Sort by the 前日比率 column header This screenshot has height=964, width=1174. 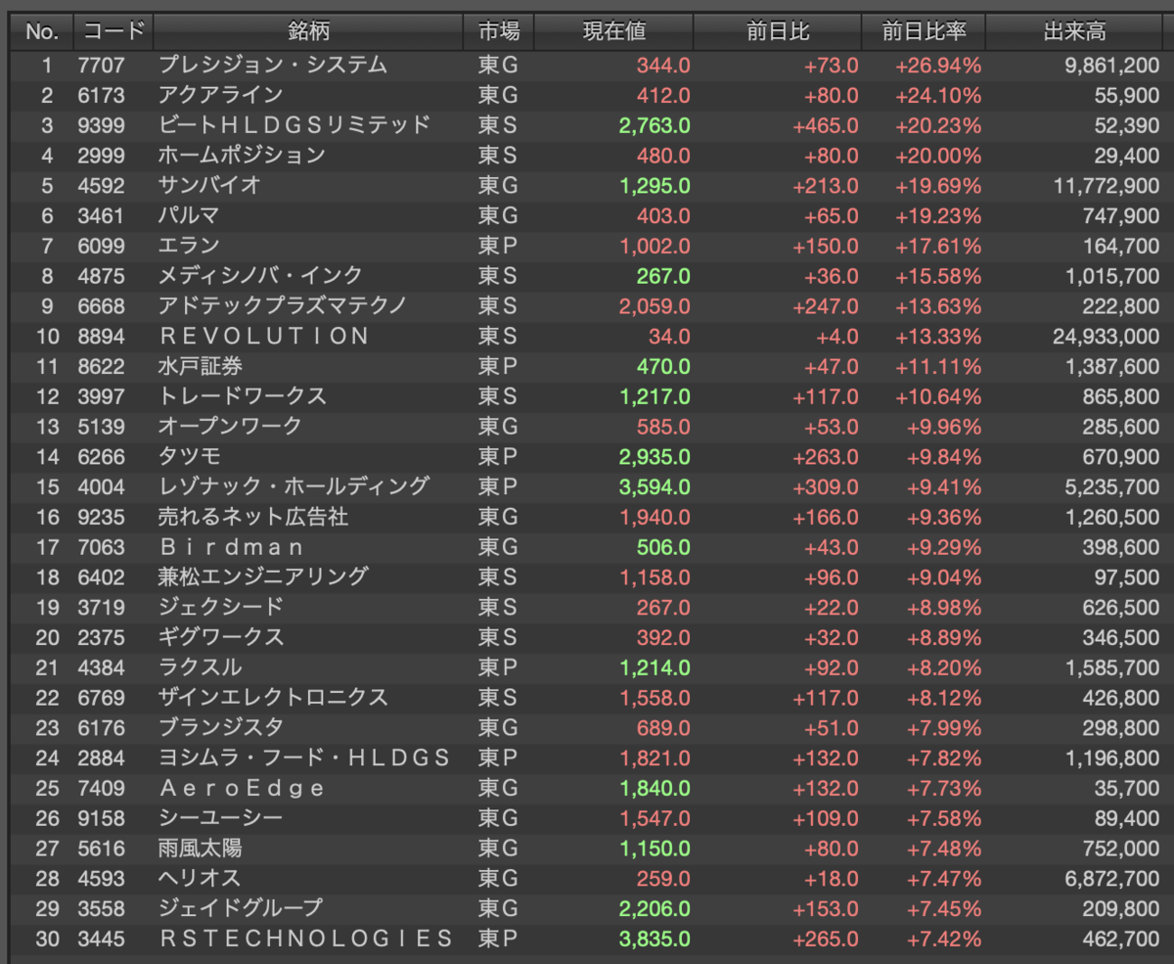(924, 32)
